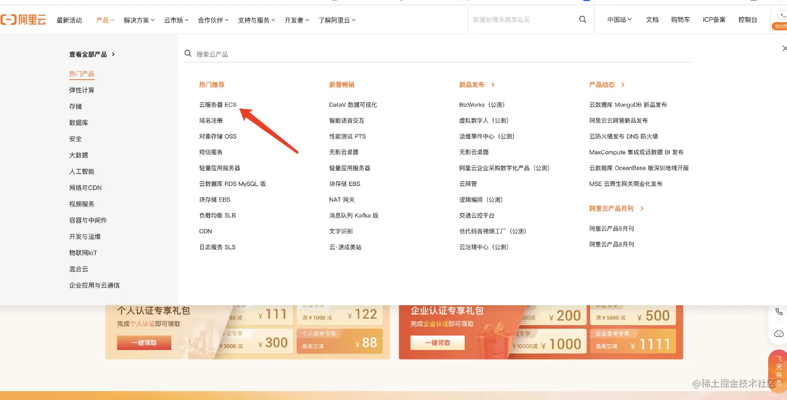The width and height of the screenshot is (787, 400).
Task: Close the products mega menu
Action: click(784, 48)
